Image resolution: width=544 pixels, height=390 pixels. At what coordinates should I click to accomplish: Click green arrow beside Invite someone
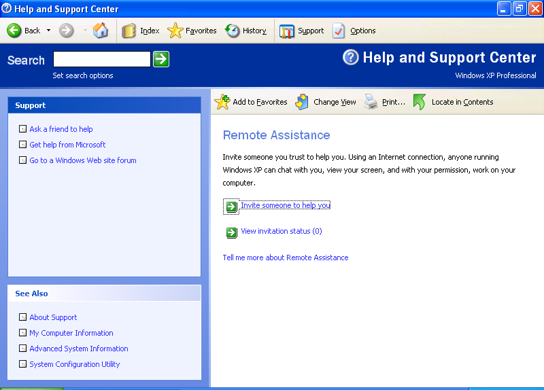(x=231, y=207)
